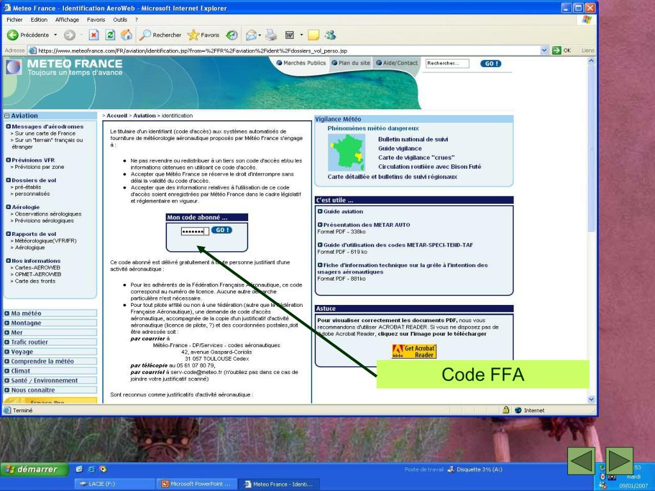Expand the Santé / Environnement section

[50, 380]
